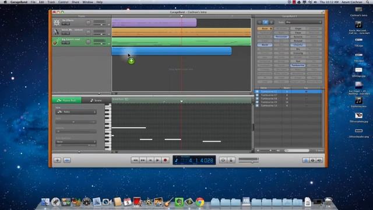This screenshot has width=373, height=210.
Task: Toggle the metronome button beside cycle
Action: coord(231,160)
